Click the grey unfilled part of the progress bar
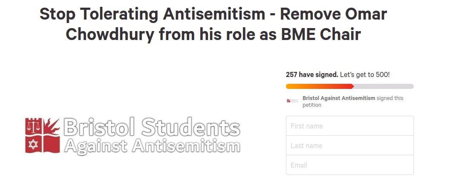This screenshot has width=456, height=177. pyautogui.click(x=384, y=86)
